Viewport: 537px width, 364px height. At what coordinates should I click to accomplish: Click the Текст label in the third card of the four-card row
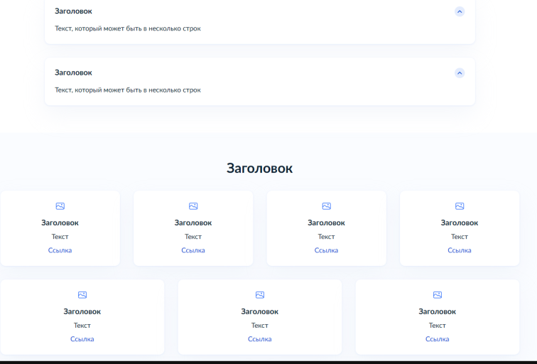pos(326,237)
